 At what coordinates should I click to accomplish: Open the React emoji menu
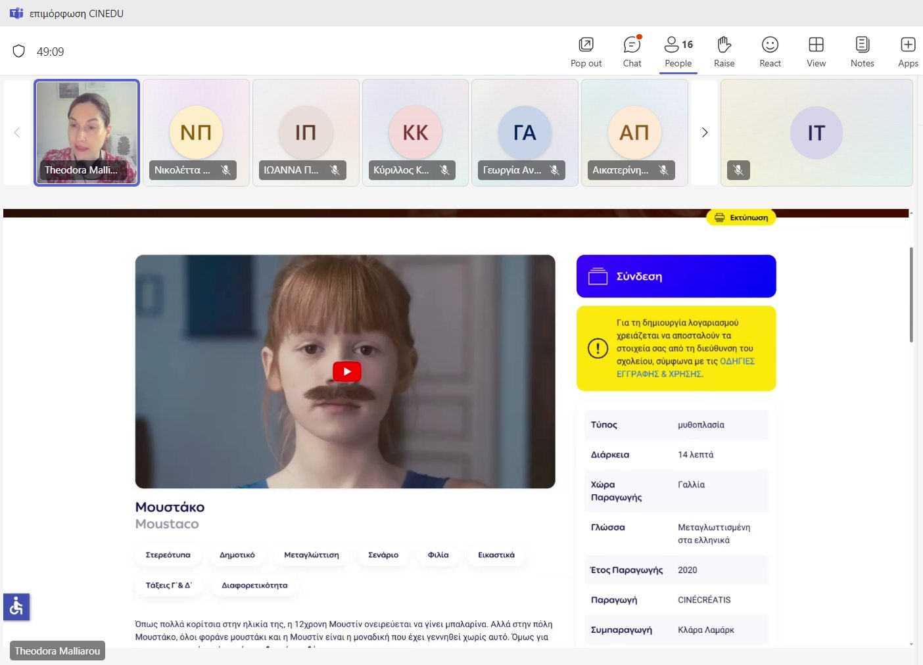click(x=770, y=52)
